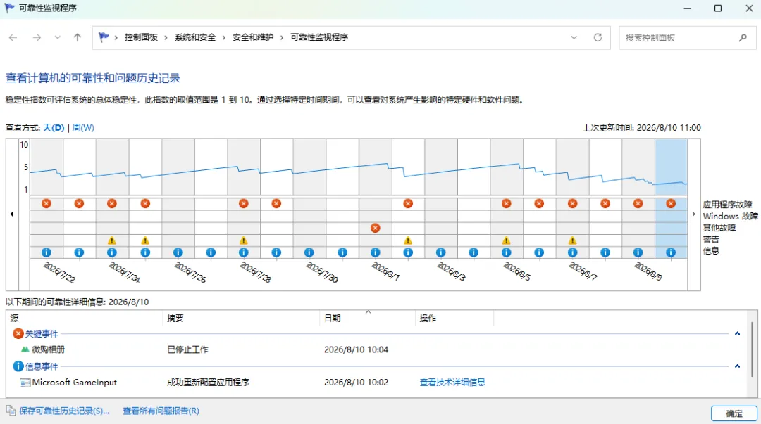The width and height of the screenshot is (761, 424).
Task: Select the application failure icon for 2026/8/7
Action: [x=573, y=203]
